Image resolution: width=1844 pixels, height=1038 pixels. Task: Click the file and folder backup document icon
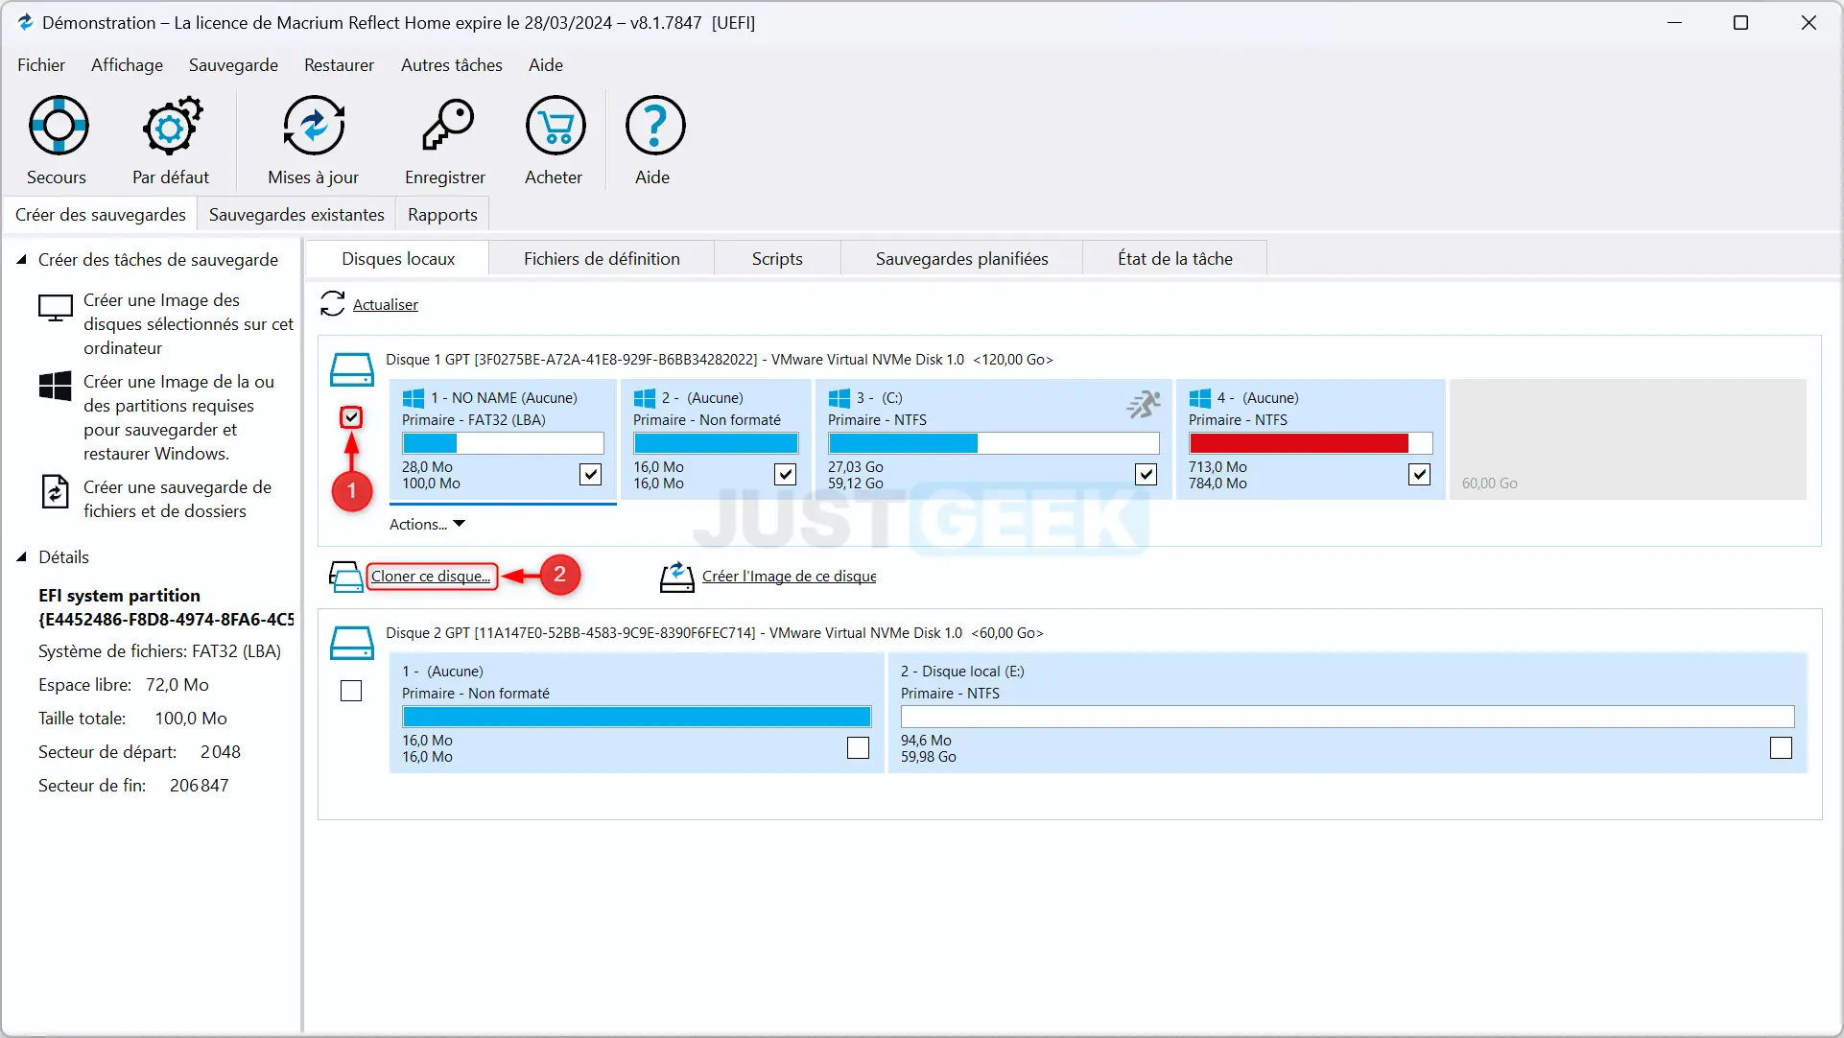[x=56, y=491]
